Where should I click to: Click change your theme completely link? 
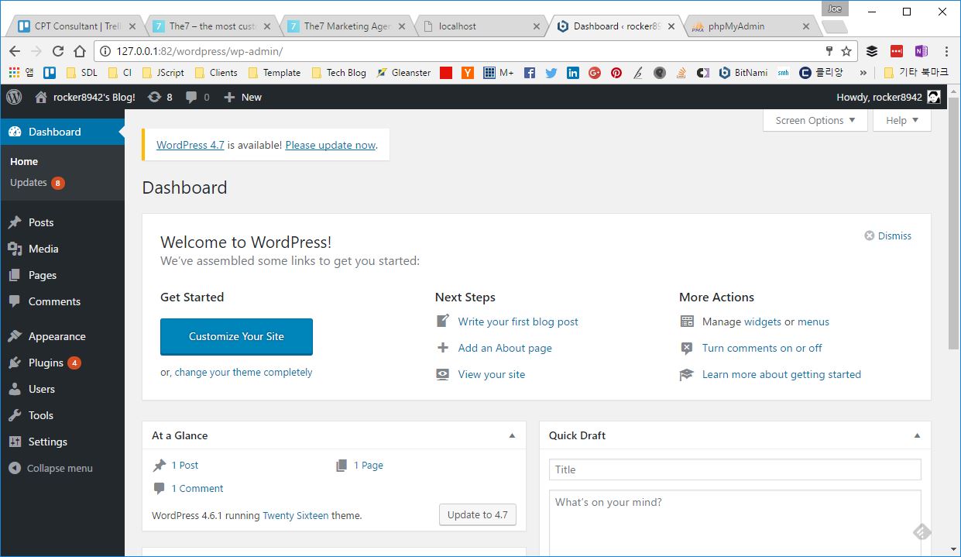coord(244,372)
